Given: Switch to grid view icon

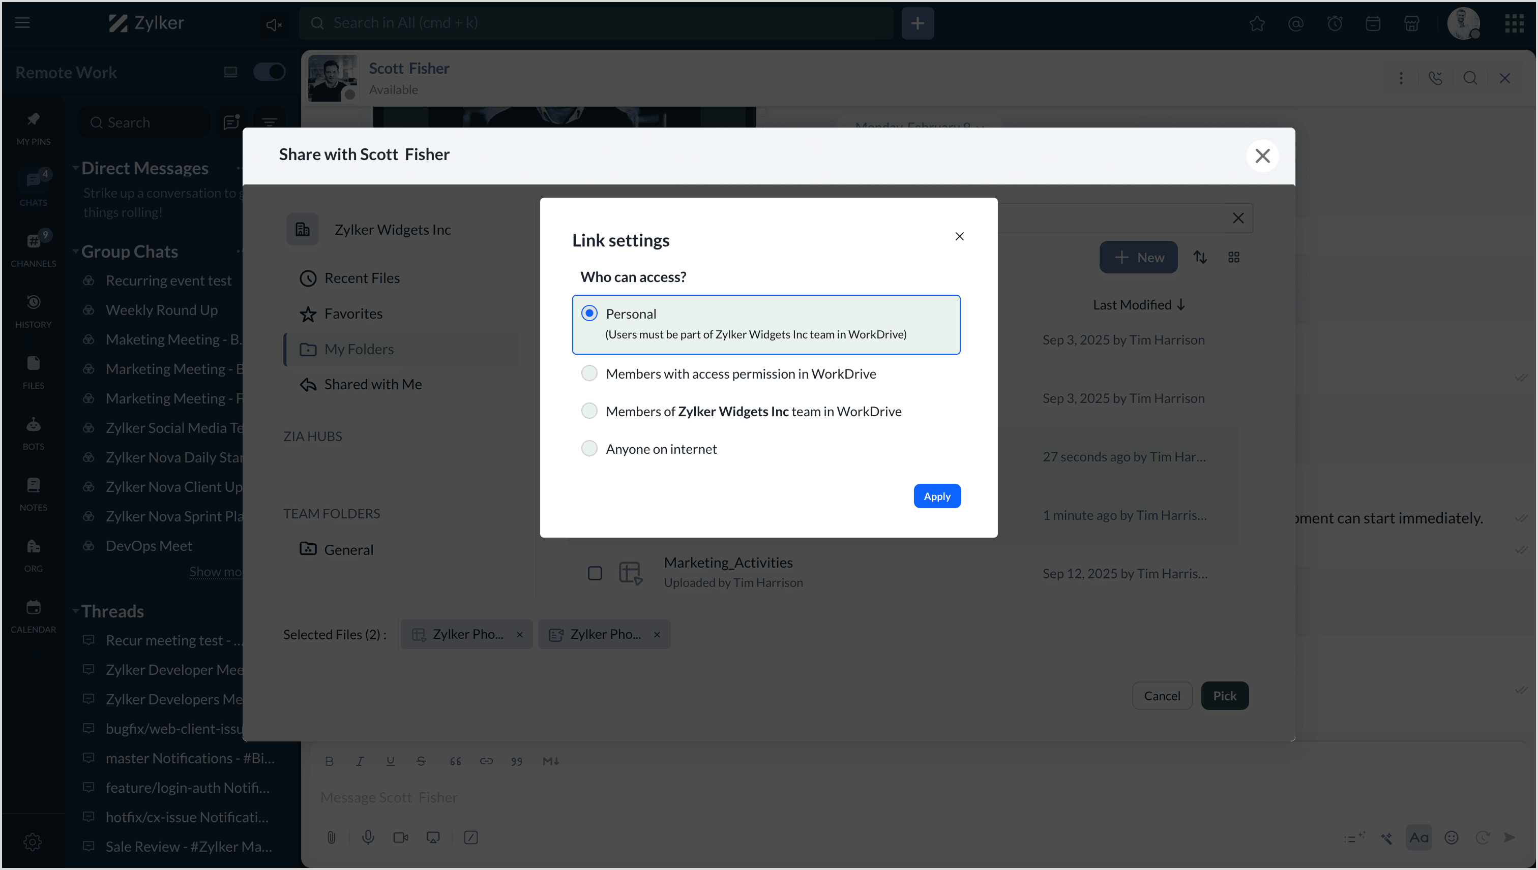Looking at the screenshot, I should (x=1233, y=257).
